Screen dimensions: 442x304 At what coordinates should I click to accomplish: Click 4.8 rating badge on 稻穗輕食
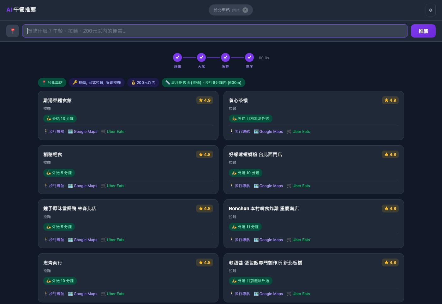[205, 155]
